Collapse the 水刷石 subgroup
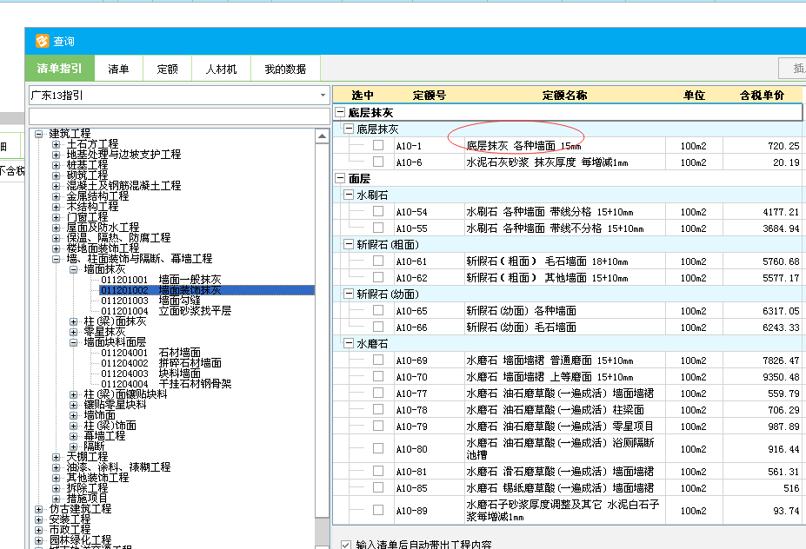This screenshot has height=549, width=806. 349,195
